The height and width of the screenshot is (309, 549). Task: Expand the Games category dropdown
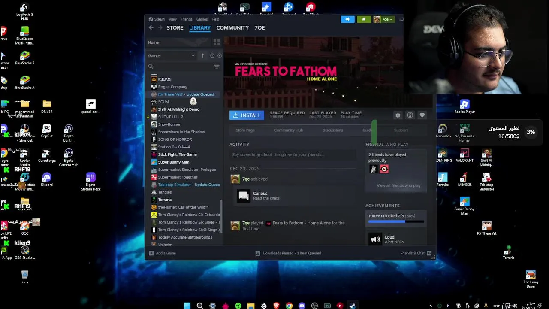coord(171,55)
